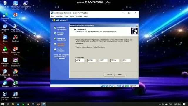The image size is (188, 106).
Task: Open Recycle Bin desktop icon
Action: 5,4
